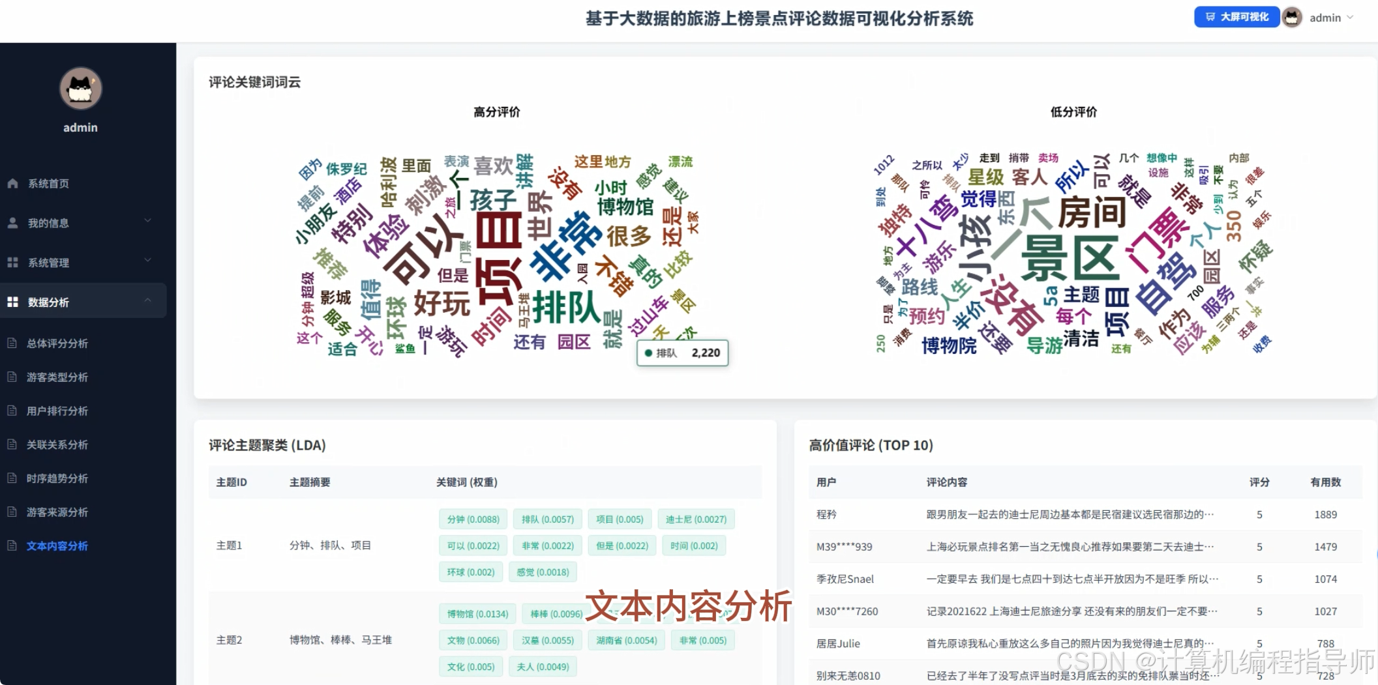
Task: Click the home icon beside 系统首页
Action: click(12, 184)
